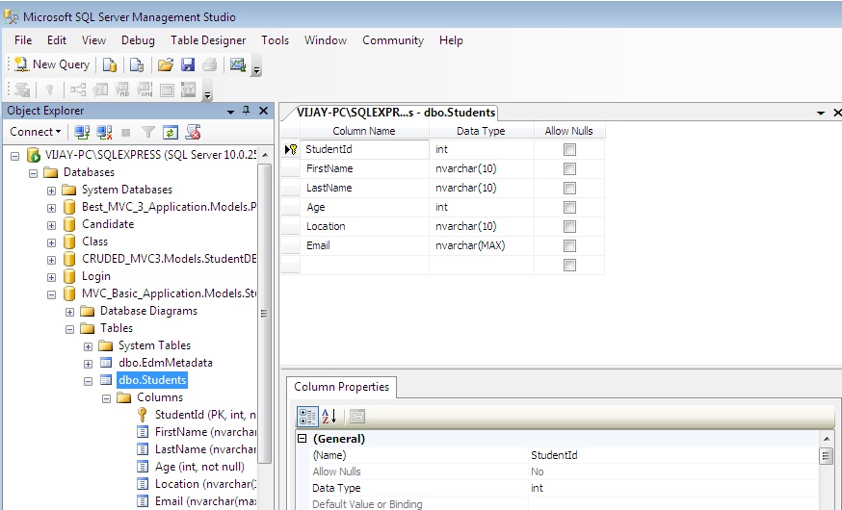Viewport: 842px width, 510px height.
Task: Click the Save disk icon in toolbar
Action: click(x=188, y=64)
